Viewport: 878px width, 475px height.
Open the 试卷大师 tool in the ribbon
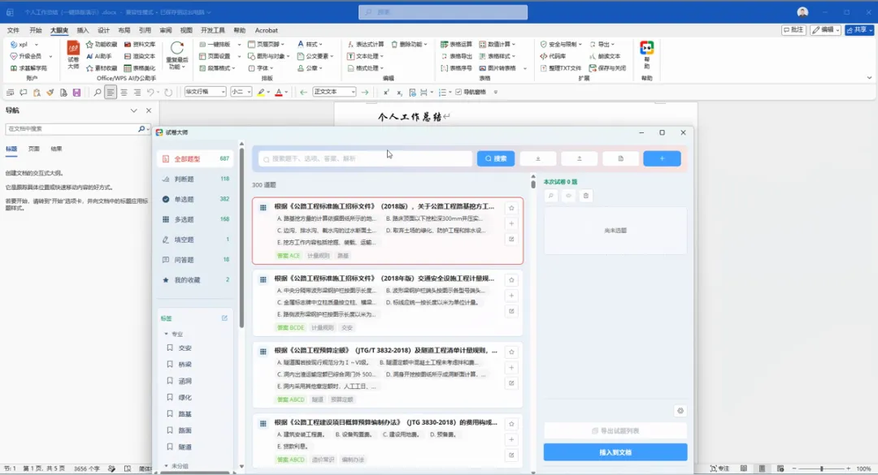point(73,55)
